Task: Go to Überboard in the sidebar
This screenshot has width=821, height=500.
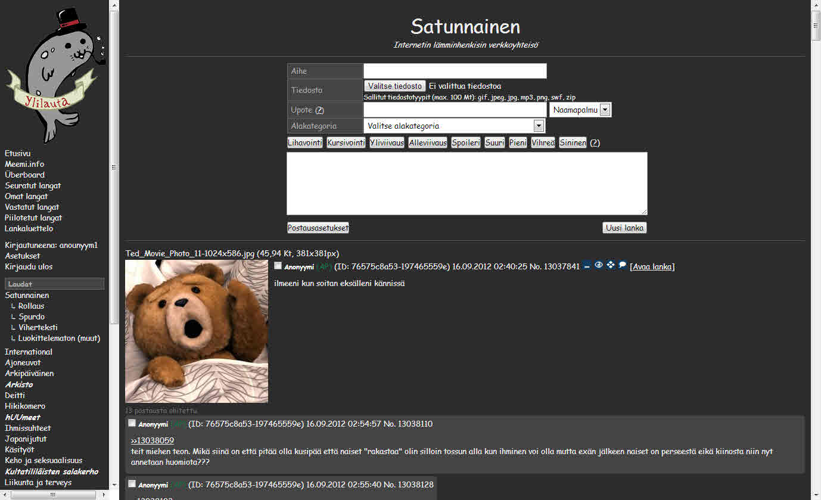Action: (x=25, y=175)
